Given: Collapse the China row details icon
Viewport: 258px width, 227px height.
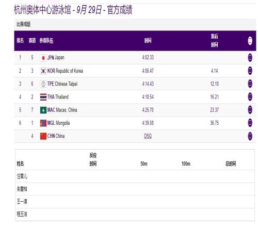Looking at the screenshot, I should click(x=250, y=136).
